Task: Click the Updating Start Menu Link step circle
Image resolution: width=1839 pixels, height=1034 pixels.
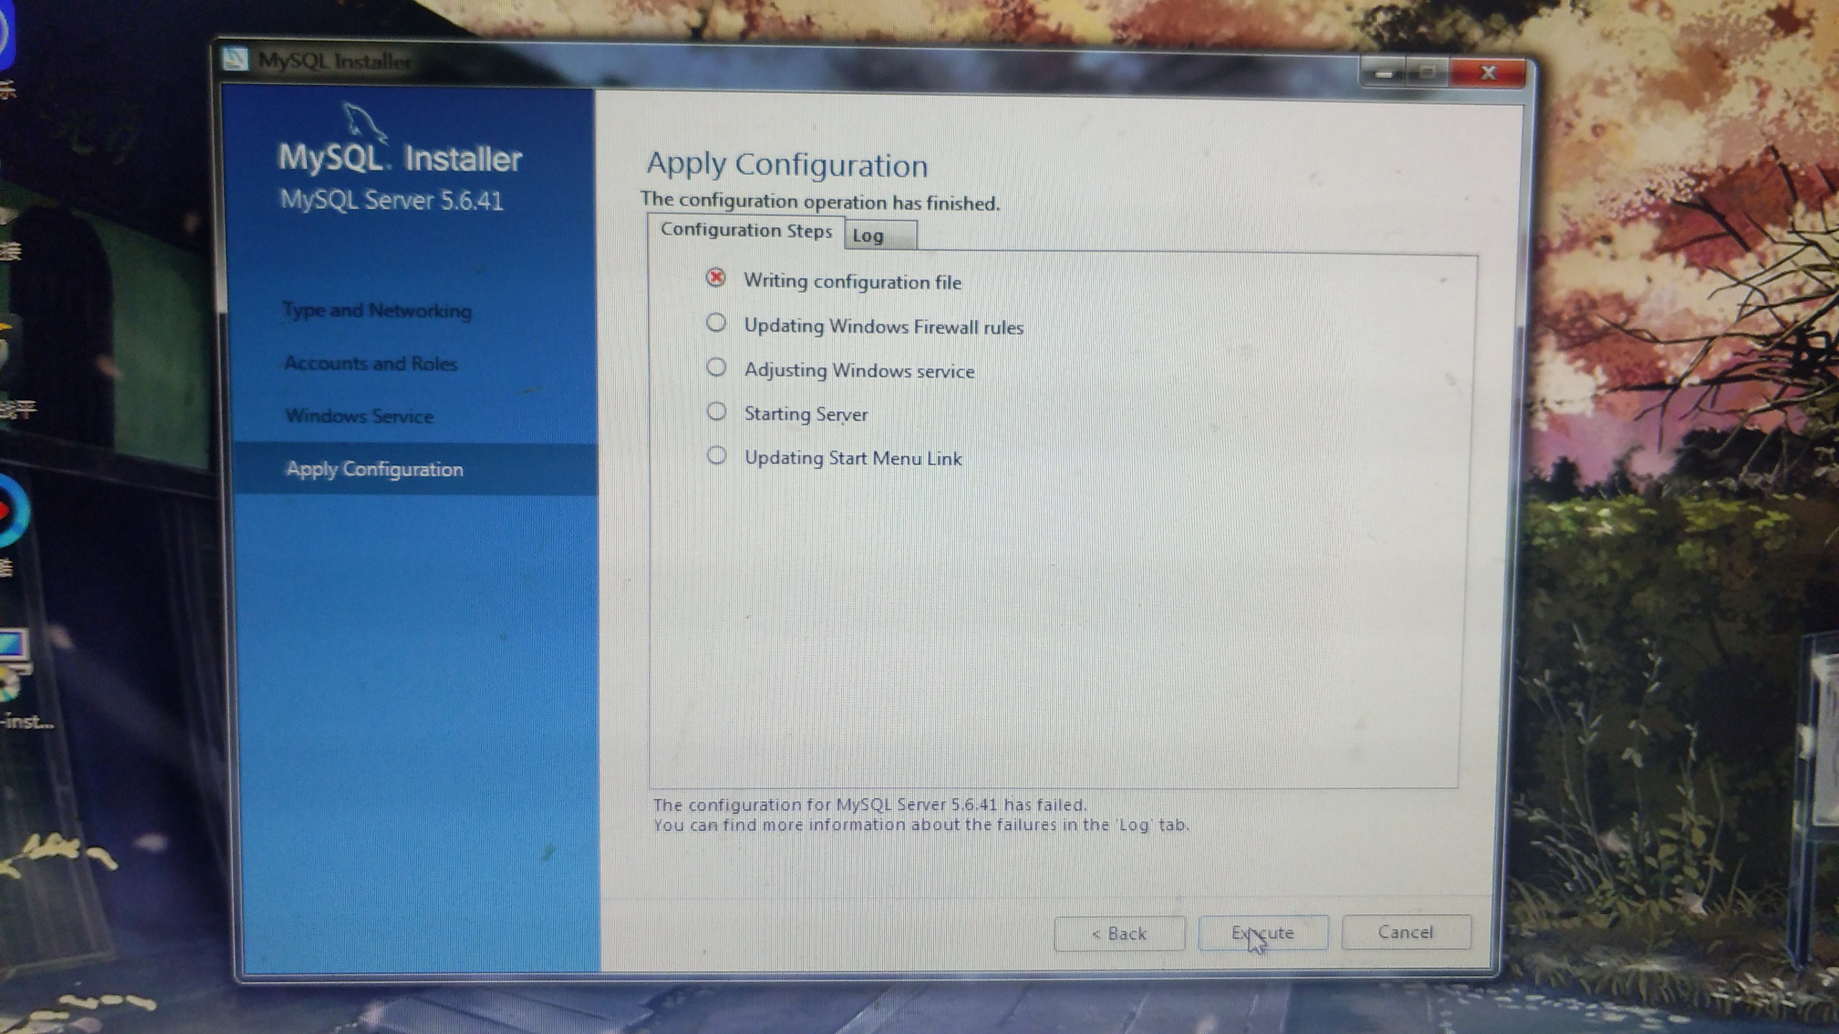Action: coord(716,455)
